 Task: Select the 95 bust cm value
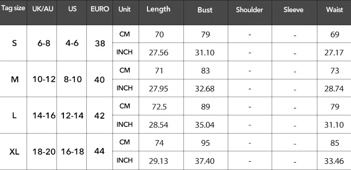tap(205, 143)
